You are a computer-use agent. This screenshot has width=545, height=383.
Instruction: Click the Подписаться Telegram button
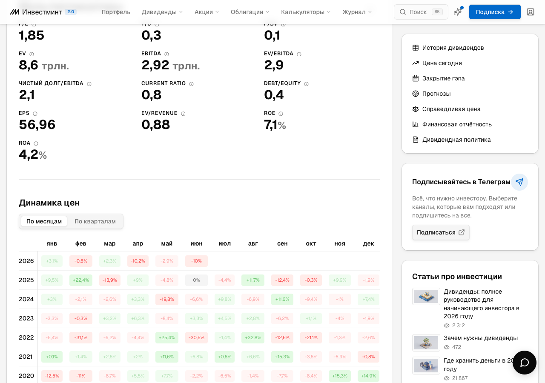[x=441, y=232]
